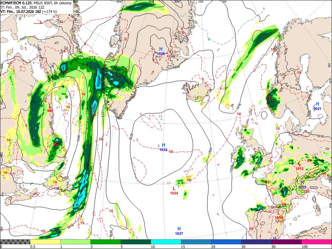Click the H 1028 high over Greenland
The image size is (332, 249).
coord(161,51)
